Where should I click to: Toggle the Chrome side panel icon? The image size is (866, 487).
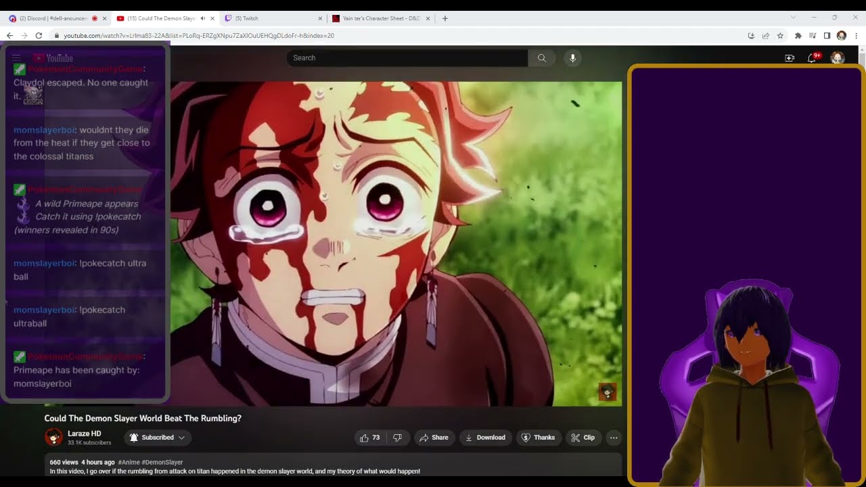pyautogui.click(x=827, y=36)
